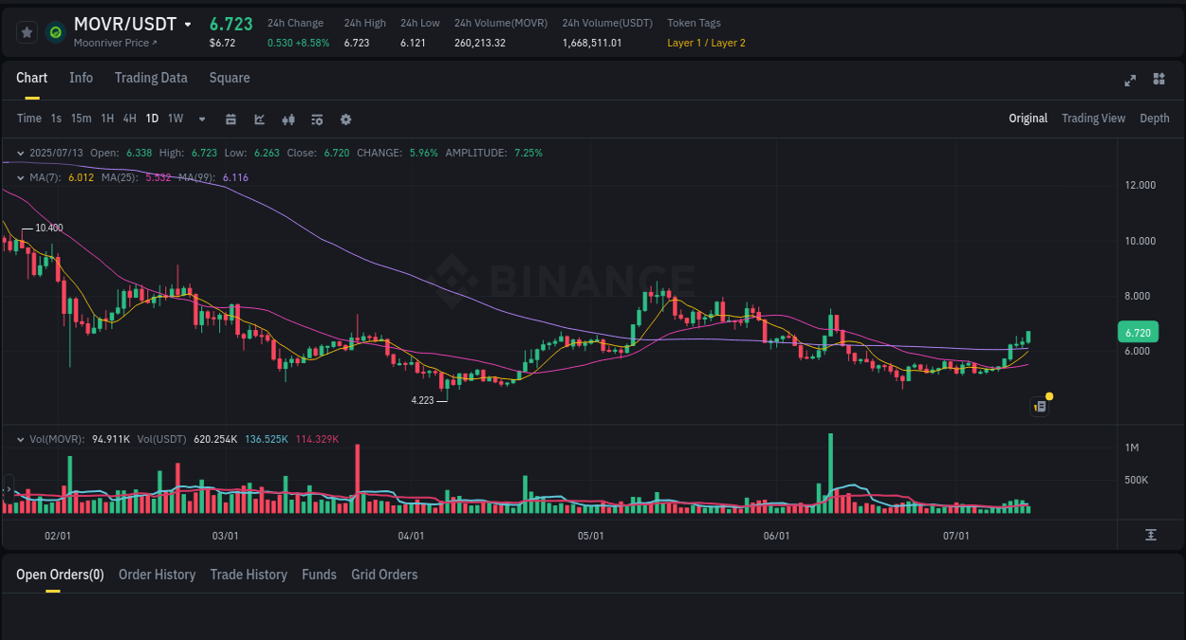This screenshot has width=1186, height=640.
Task: Switch to the Trading Data tab
Action: (151, 78)
